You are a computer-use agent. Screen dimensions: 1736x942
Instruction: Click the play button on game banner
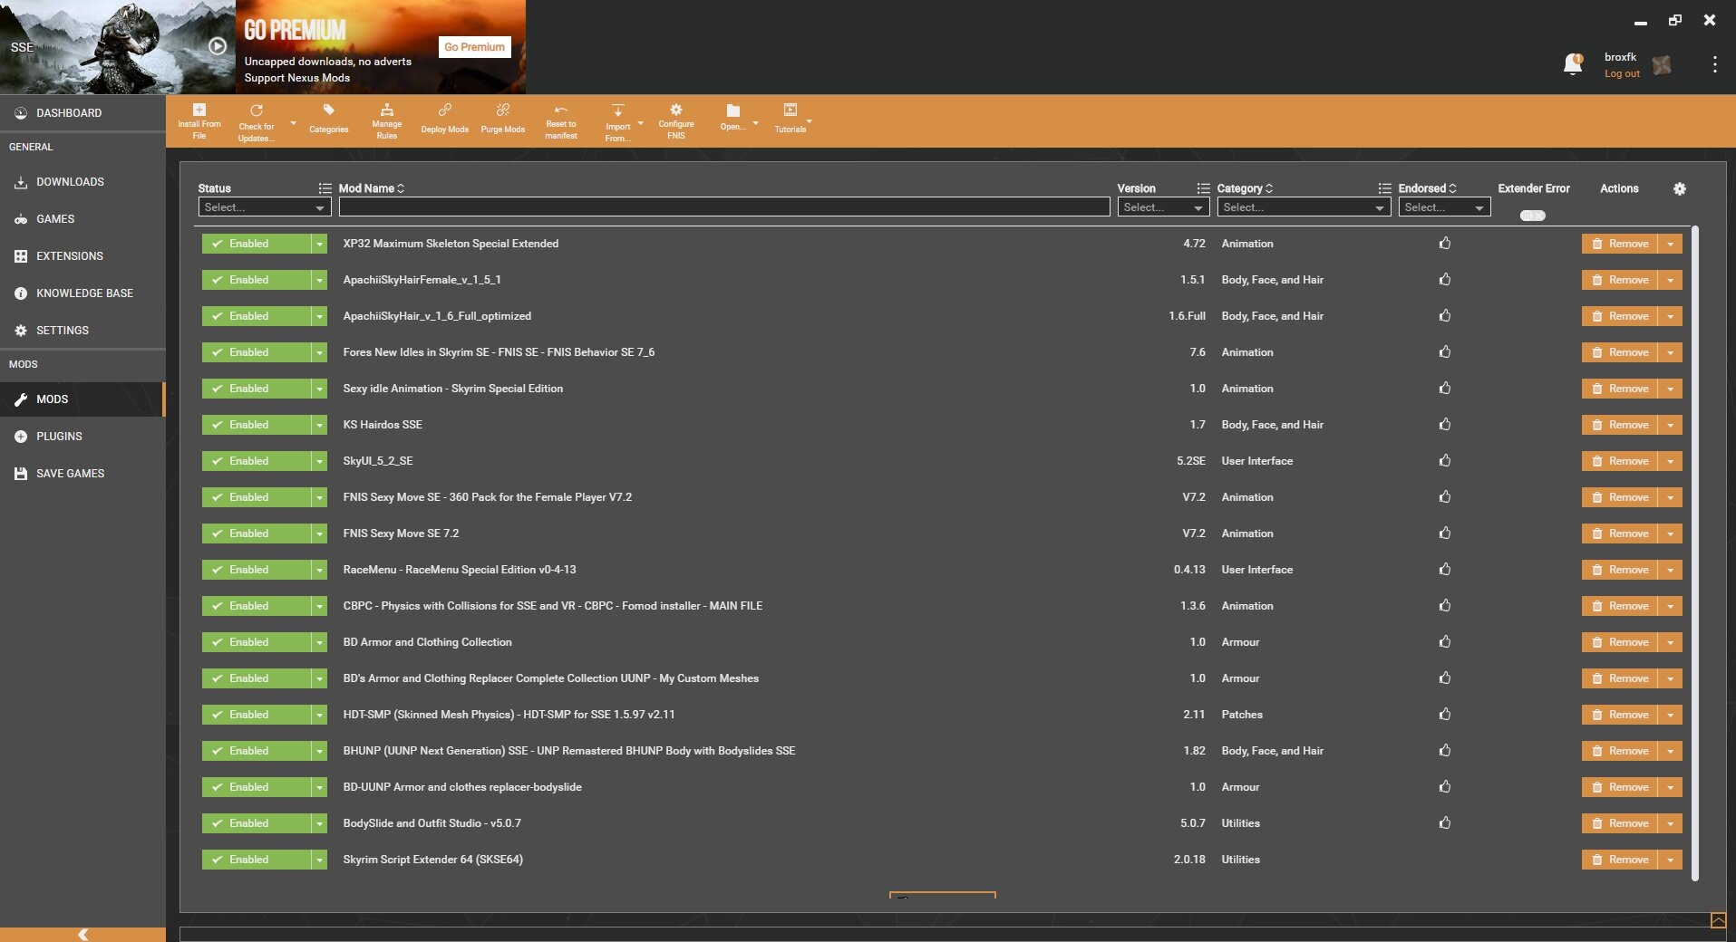(x=218, y=46)
